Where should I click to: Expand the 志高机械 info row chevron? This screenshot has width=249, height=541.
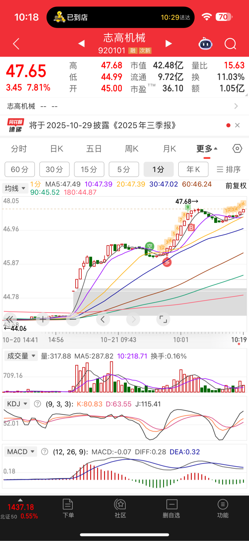coord(236,106)
